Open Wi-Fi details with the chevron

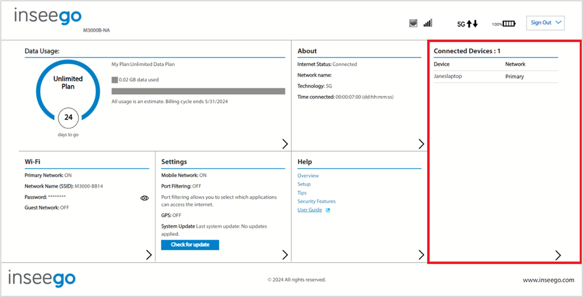[149, 254]
